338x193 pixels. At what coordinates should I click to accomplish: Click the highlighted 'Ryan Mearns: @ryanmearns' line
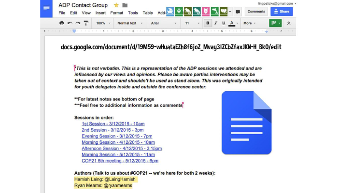pyautogui.click(x=103, y=185)
